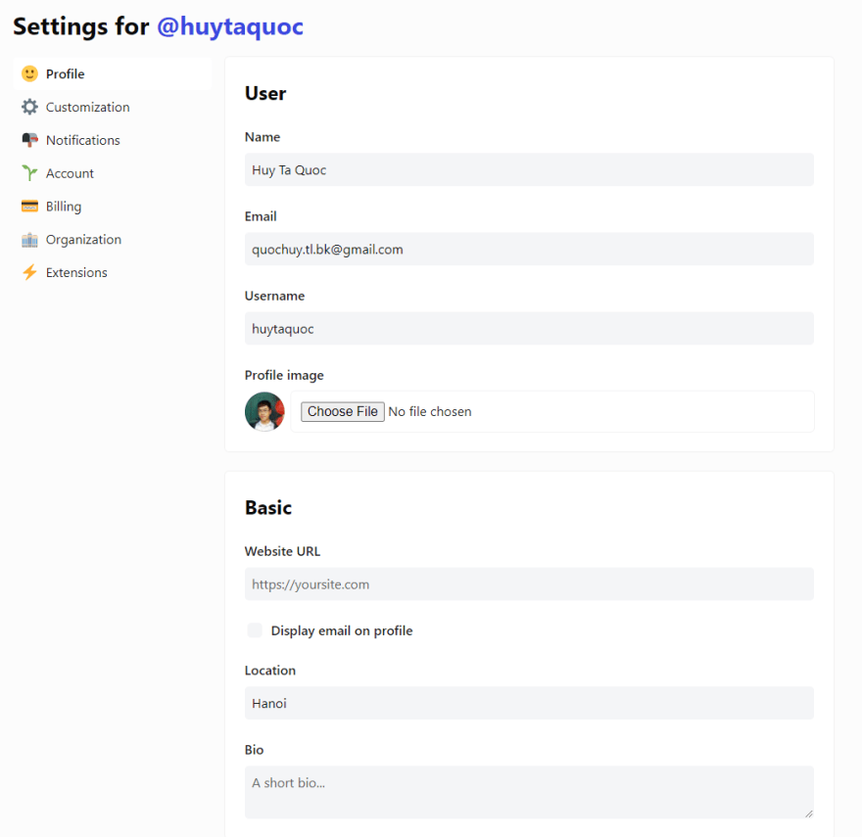Click the 'Profile image' label
The width and height of the screenshot is (862, 837).
point(284,375)
